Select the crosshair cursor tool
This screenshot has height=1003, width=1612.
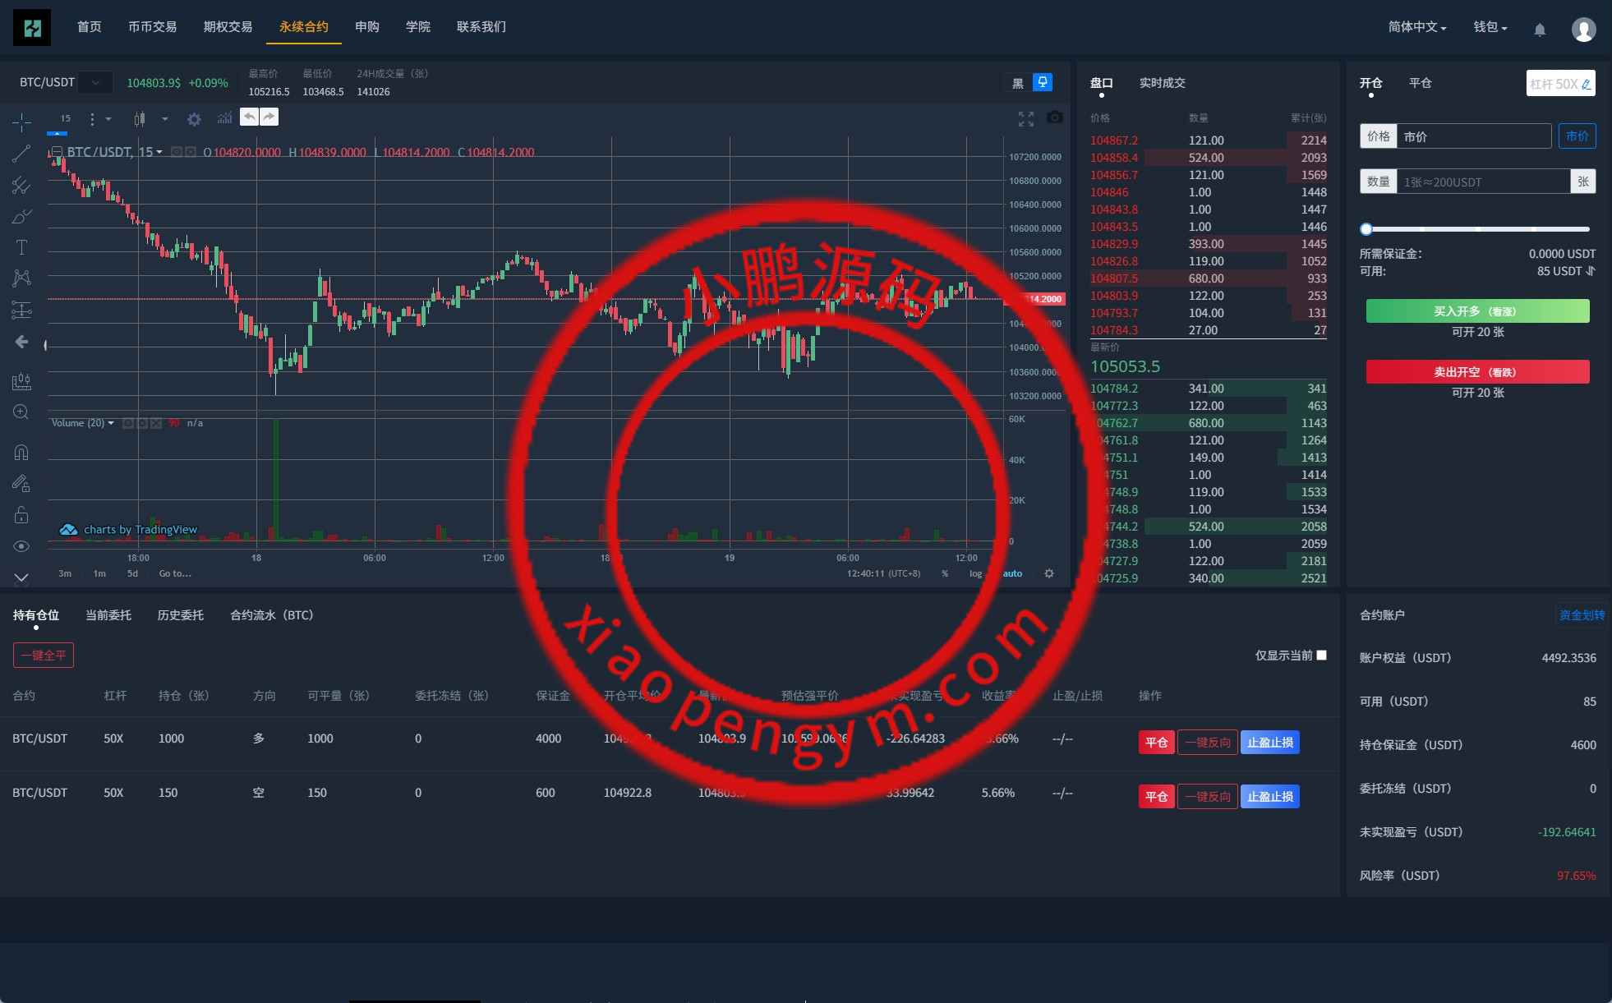pos(21,122)
